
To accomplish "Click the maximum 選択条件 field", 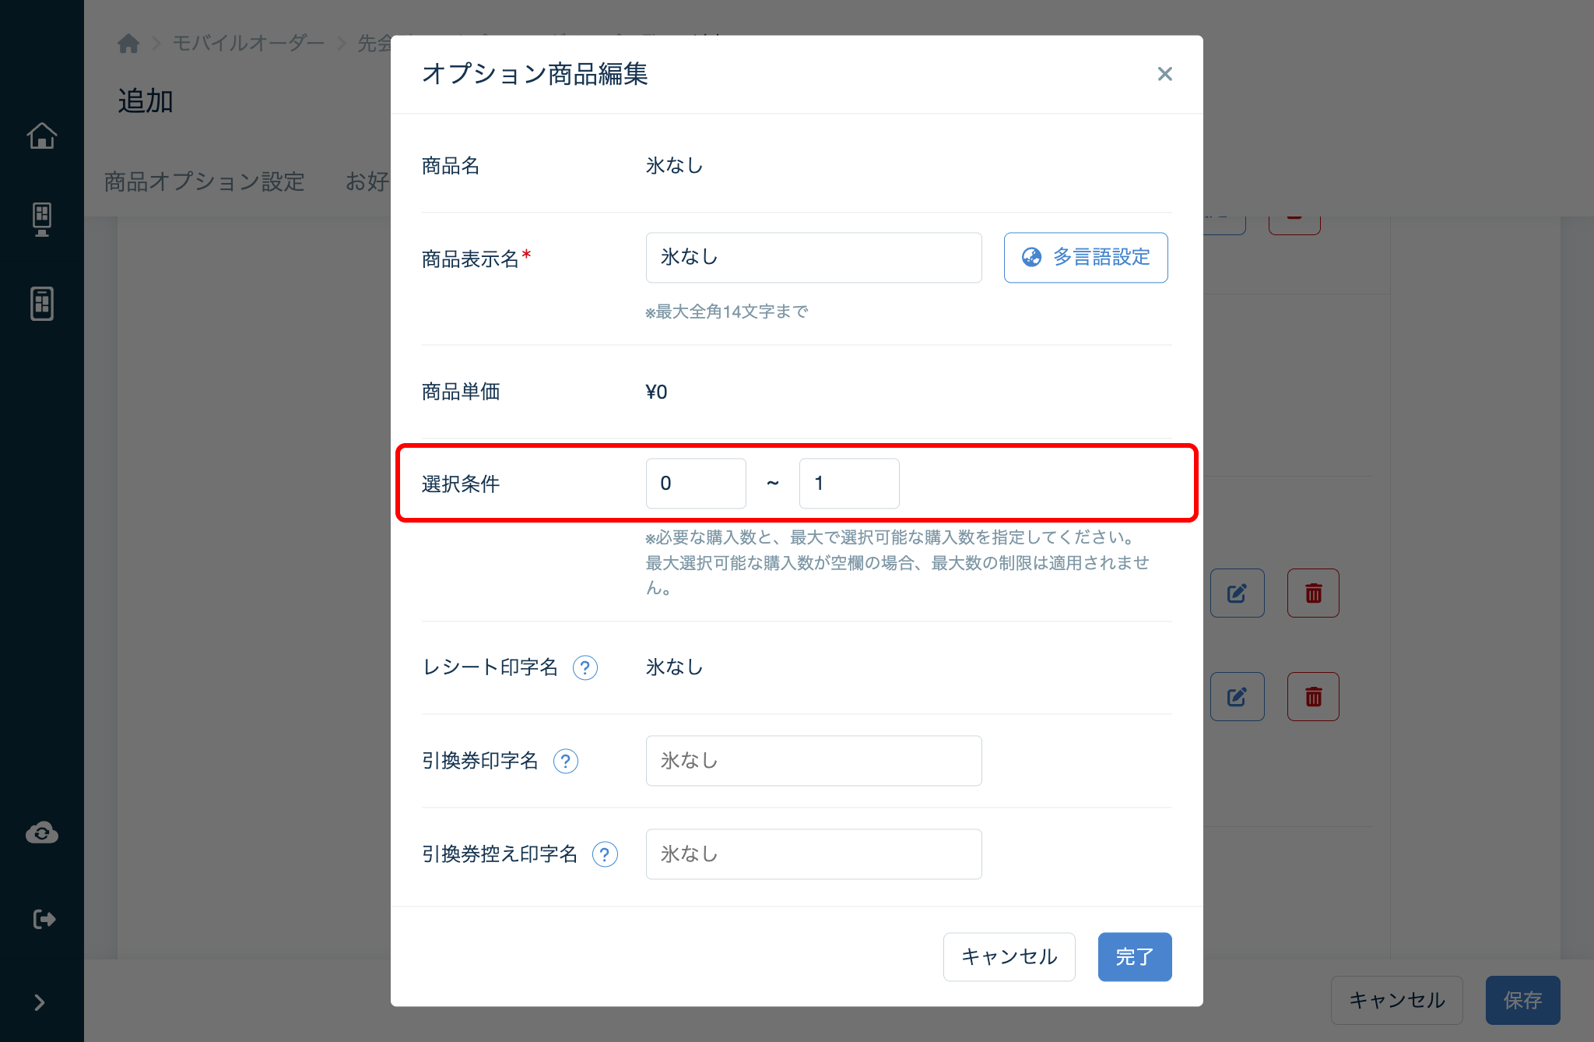I will pos(849,484).
